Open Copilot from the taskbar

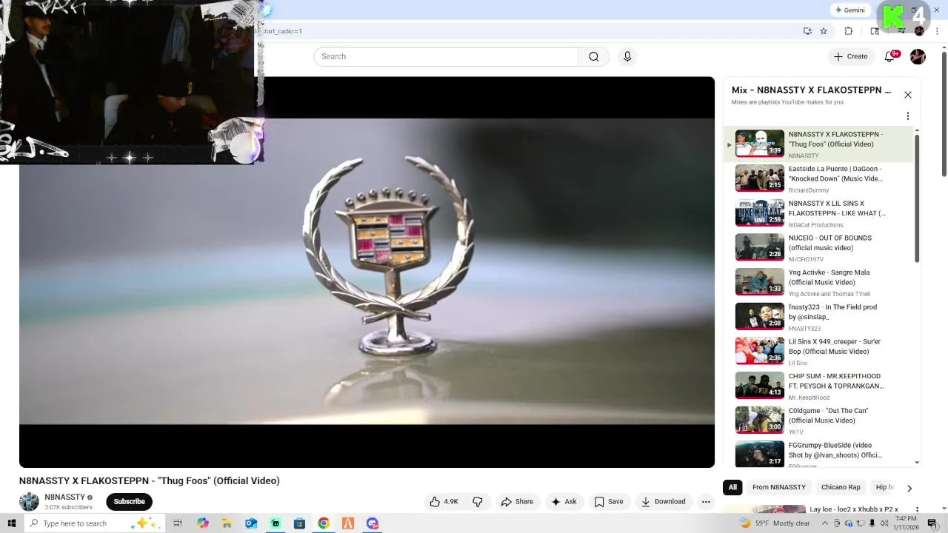(x=203, y=523)
